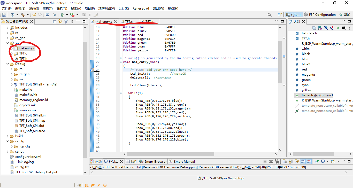Switch to Smart Browser tab
353x188 pixels.
pyautogui.click(x=153, y=161)
